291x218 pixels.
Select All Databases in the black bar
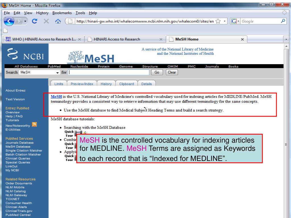click(x=26, y=66)
